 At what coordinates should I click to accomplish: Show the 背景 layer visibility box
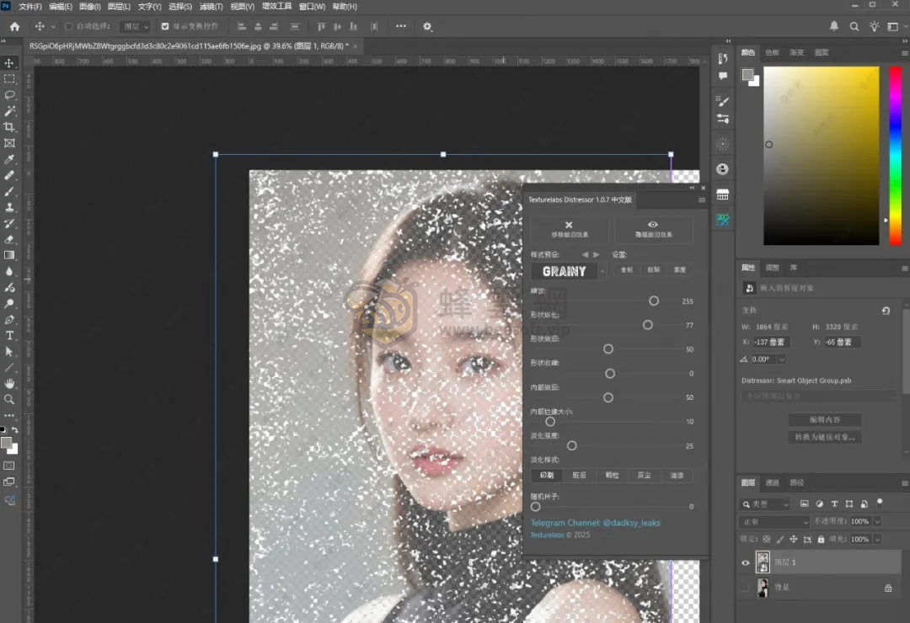pos(745,588)
